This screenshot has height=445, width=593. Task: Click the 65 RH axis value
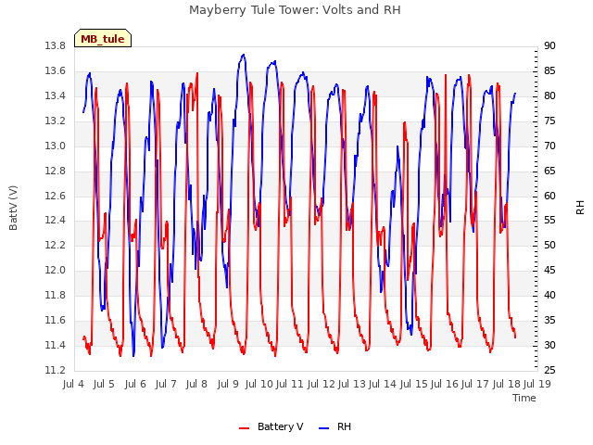[x=549, y=171]
